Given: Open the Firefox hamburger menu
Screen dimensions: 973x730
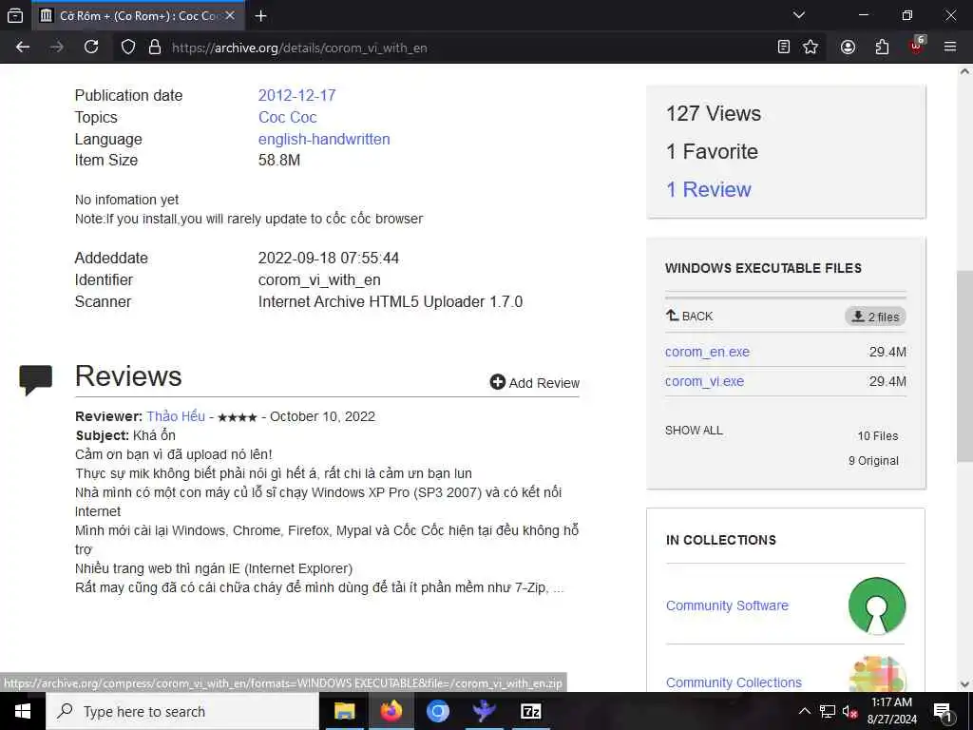Looking at the screenshot, I should (950, 48).
